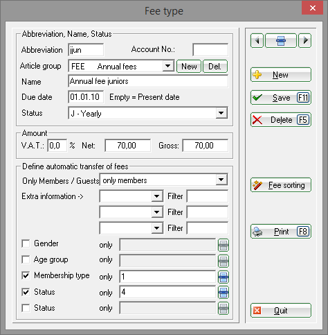Enable the Gender filter checkbox

(x=26, y=243)
